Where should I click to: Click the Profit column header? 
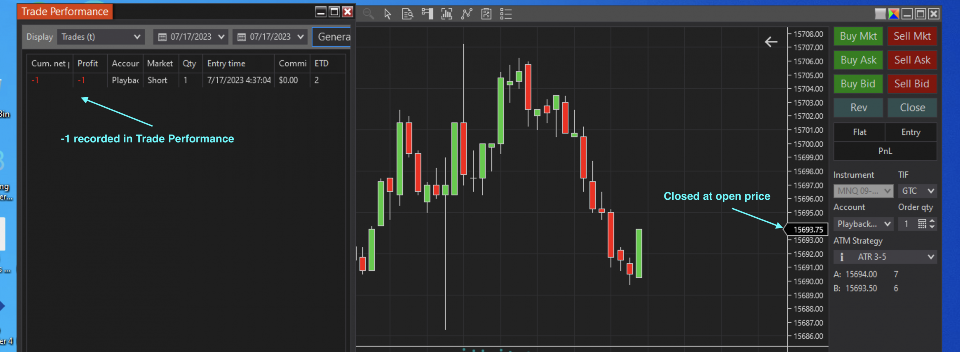coord(90,63)
